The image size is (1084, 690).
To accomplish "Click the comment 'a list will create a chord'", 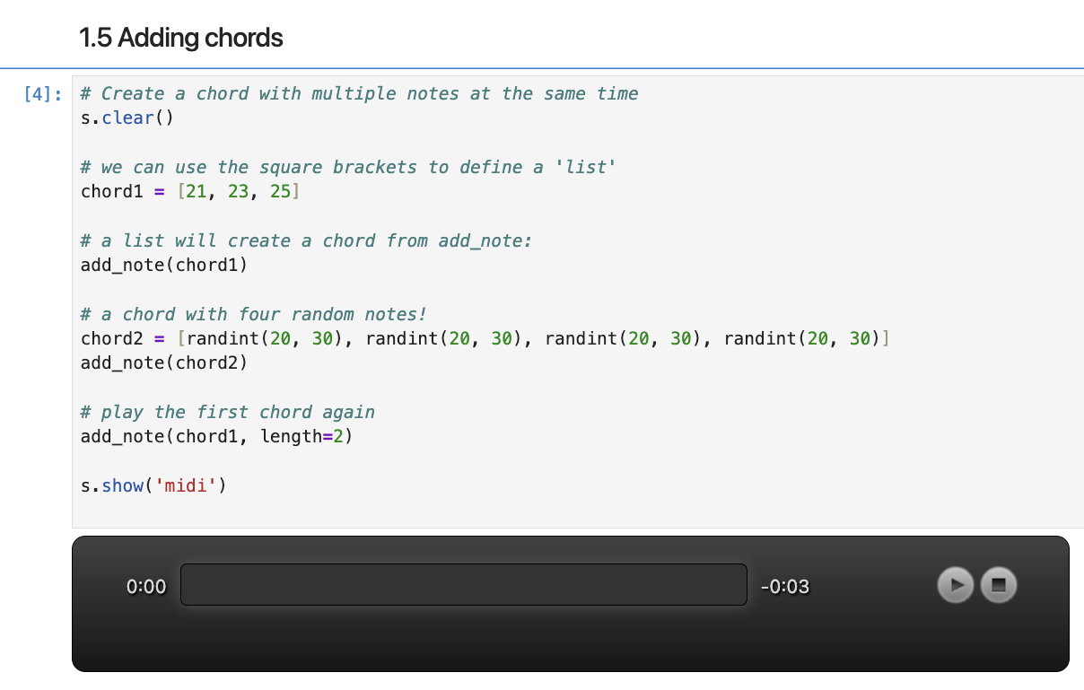I will coord(307,240).
